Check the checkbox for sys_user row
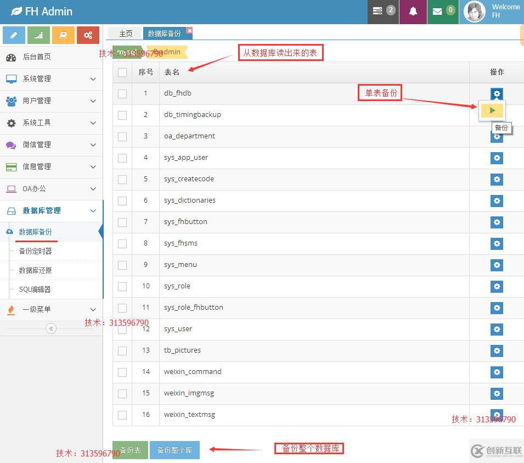524x463 pixels. point(122,329)
